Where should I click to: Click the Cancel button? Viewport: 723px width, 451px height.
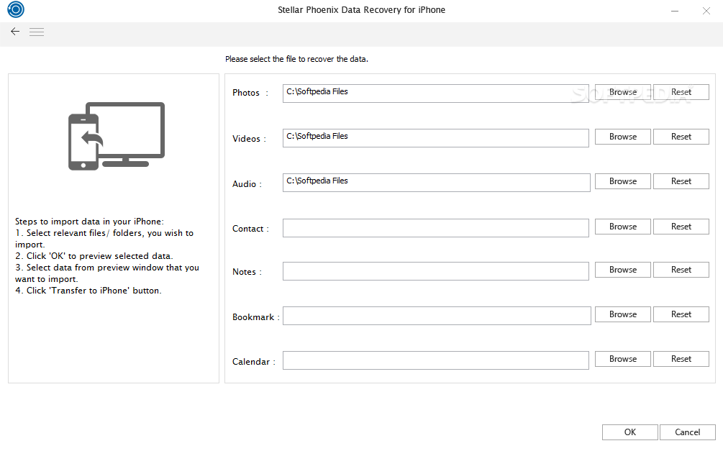click(688, 432)
